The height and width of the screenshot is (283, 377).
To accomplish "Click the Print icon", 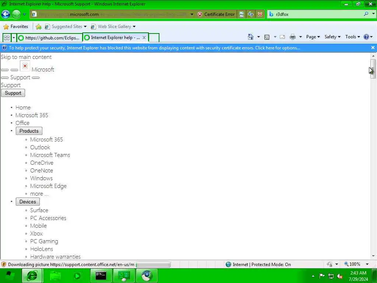I will (x=293, y=37).
